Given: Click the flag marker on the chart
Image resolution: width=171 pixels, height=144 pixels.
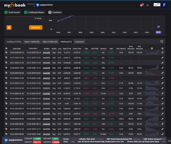Looking at the screenshot, I should (159, 27).
